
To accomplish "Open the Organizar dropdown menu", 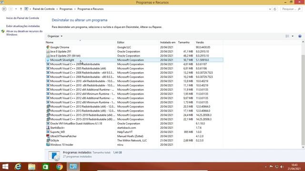I will coord(55,36).
